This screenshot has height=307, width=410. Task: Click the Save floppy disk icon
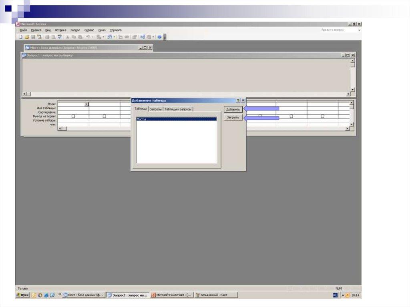coord(33,37)
